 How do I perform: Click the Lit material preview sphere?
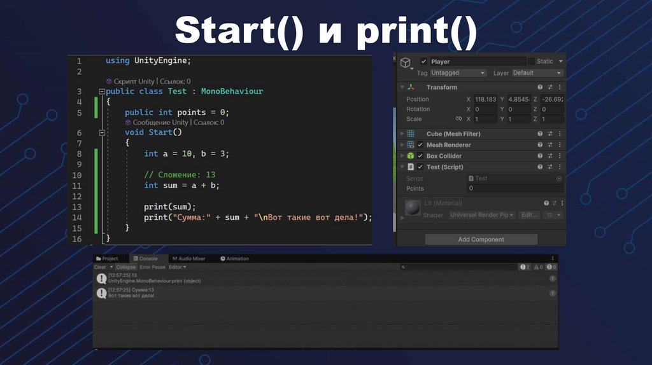click(x=413, y=208)
